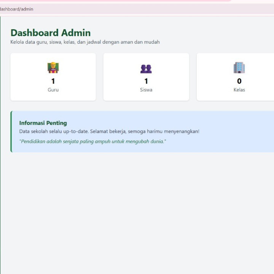Select the Siswa count number
This screenshot has width=274, height=274.
pyautogui.click(x=146, y=81)
